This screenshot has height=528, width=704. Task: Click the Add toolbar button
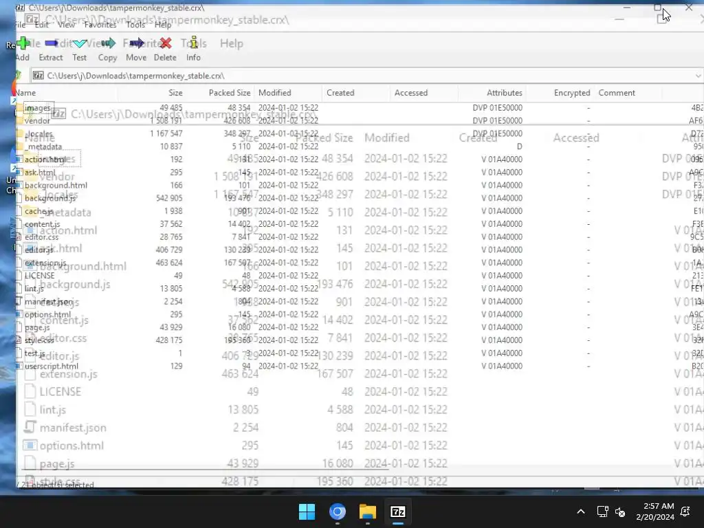pyautogui.click(x=22, y=49)
